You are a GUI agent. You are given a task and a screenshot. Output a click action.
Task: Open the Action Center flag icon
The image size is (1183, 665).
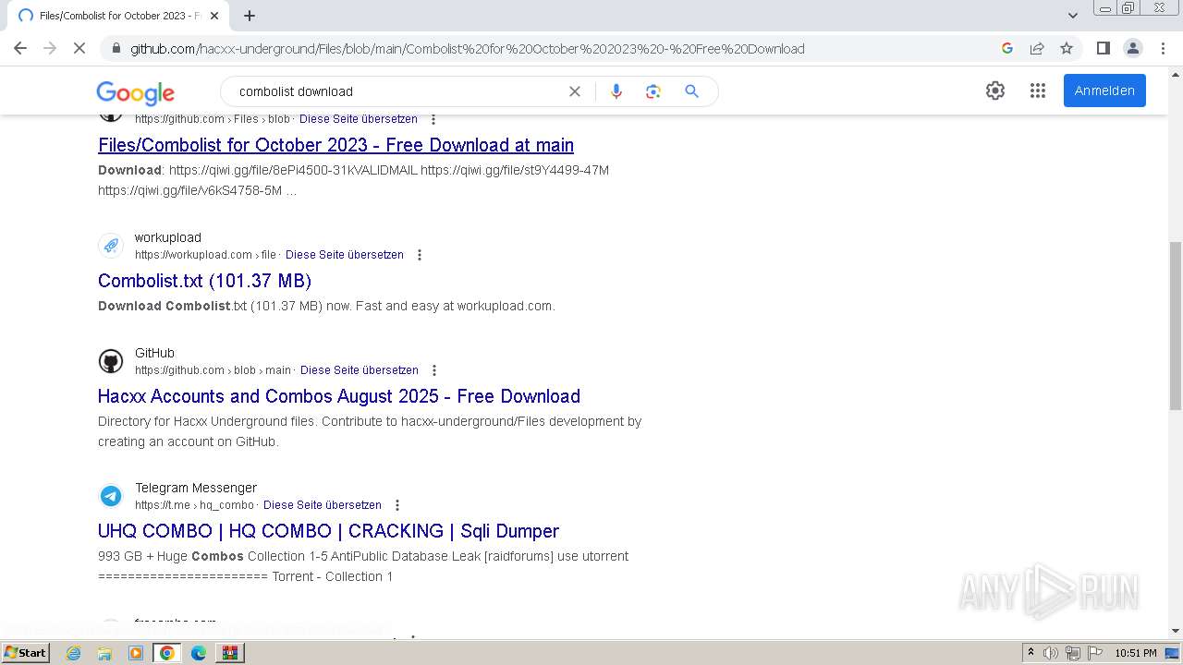pos(1094,653)
